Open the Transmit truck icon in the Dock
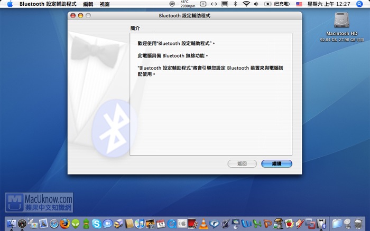Viewport: 370px width, 231px height. click(x=118, y=224)
